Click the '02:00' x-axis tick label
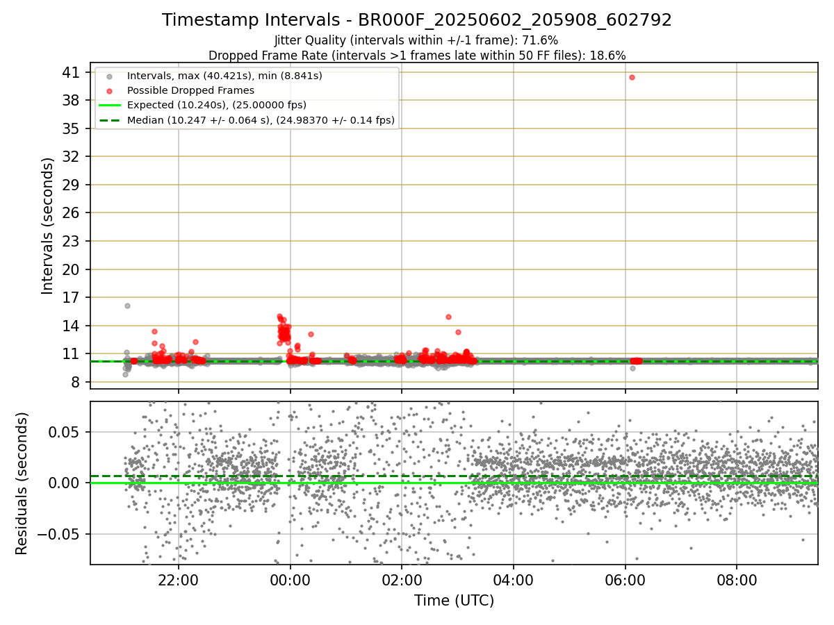This screenshot has height=625, width=834. pyautogui.click(x=402, y=580)
